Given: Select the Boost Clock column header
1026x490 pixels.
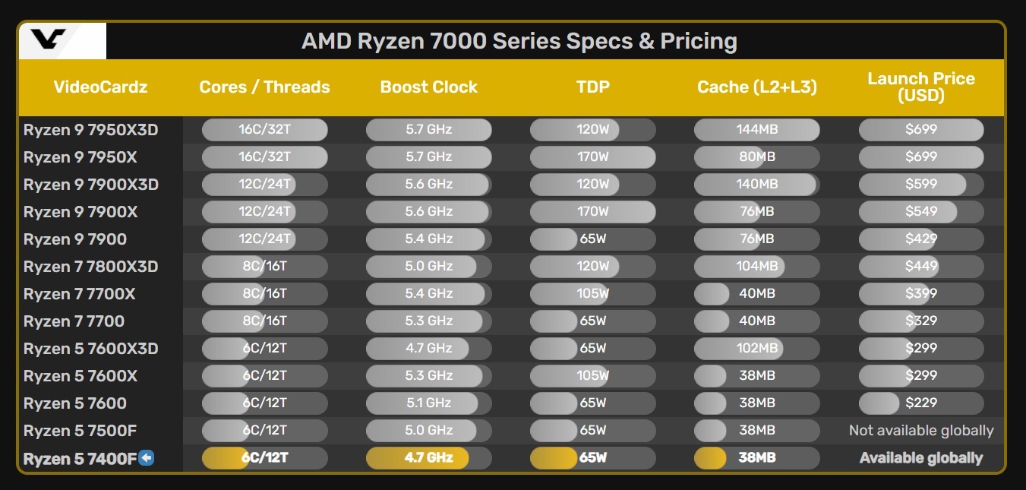Looking at the screenshot, I should click(x=428, y=87).
